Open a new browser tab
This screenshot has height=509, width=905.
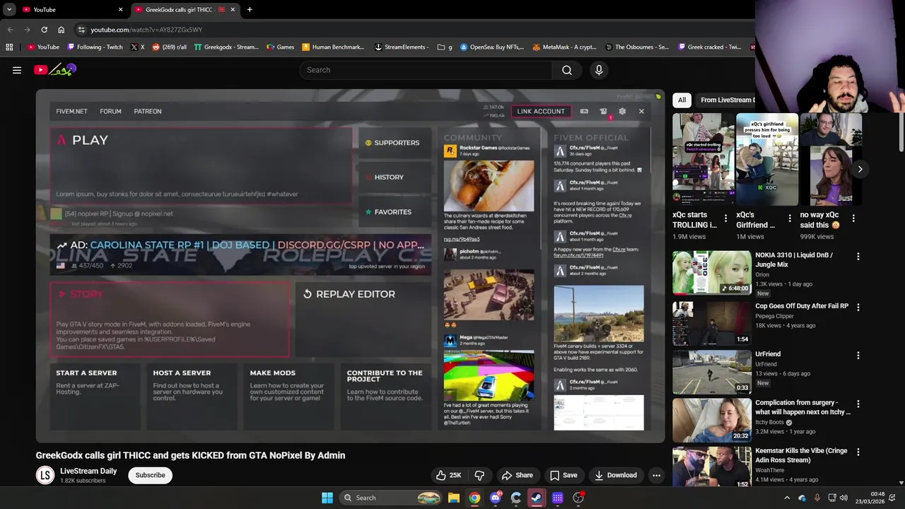[x=250, y=9]
